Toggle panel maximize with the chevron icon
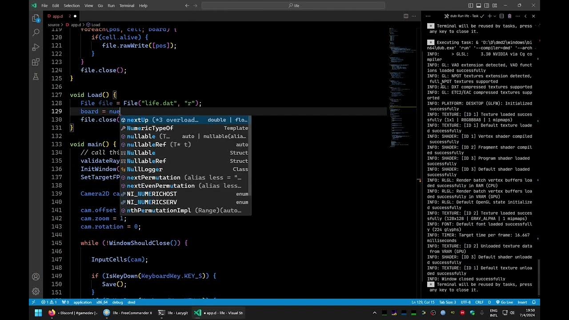569x320 pixels. (526, 16)
